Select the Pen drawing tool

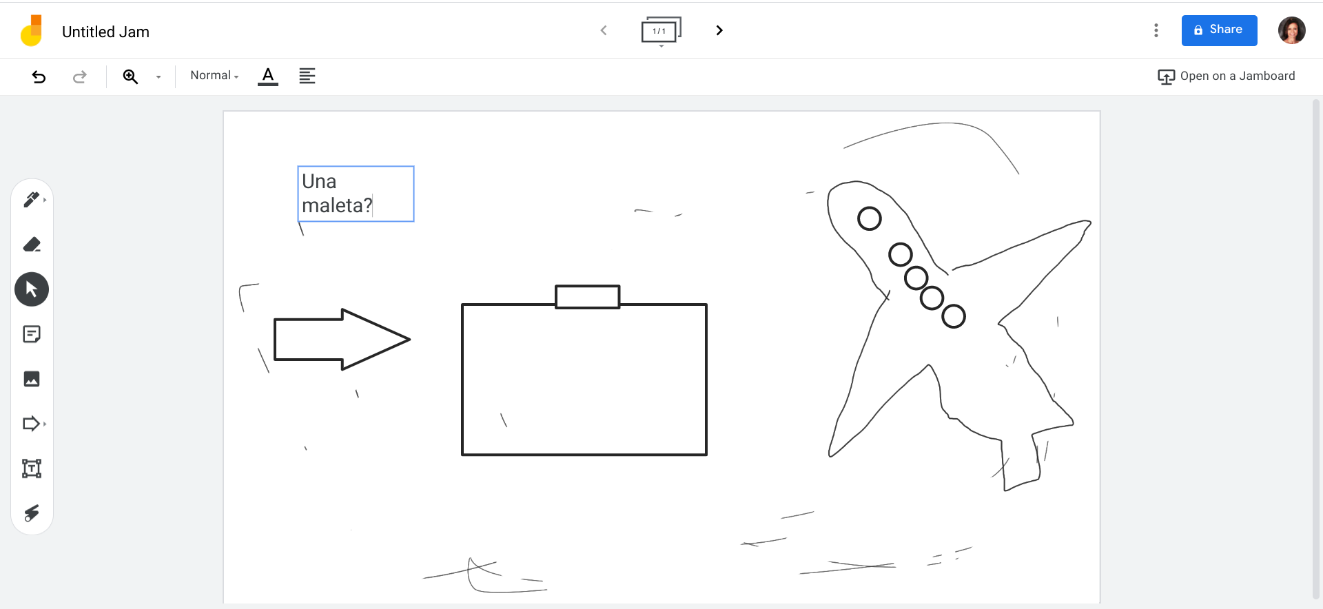click(x=32, y=200)
